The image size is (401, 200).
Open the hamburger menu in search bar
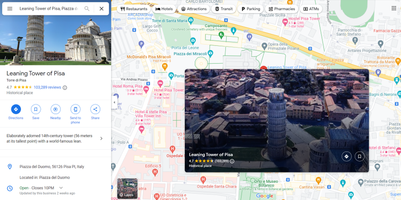coord(10,9)
